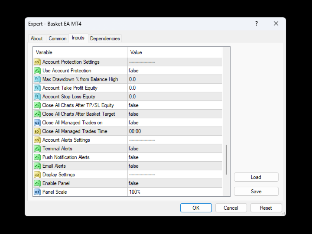The image size is (312, 234).
Task: Select the Email Alerts label
Action: 54,166
